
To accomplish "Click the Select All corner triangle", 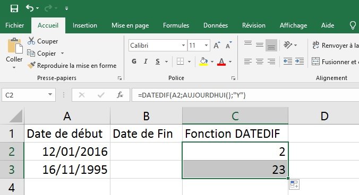I will [x=16, y=116].
